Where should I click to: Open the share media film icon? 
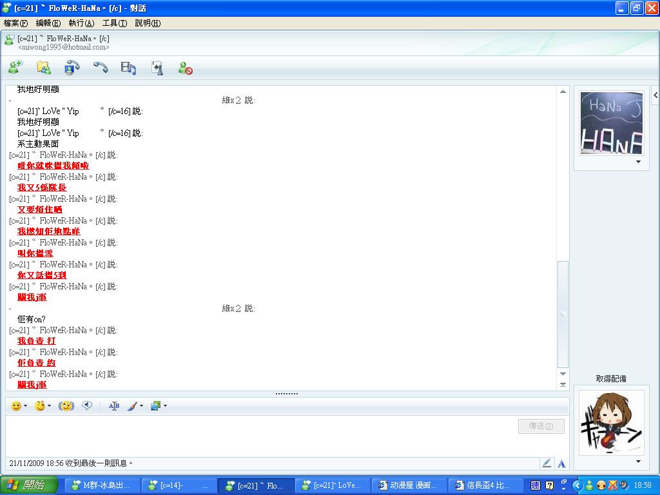pyautogui.click(x=128, y=67)
